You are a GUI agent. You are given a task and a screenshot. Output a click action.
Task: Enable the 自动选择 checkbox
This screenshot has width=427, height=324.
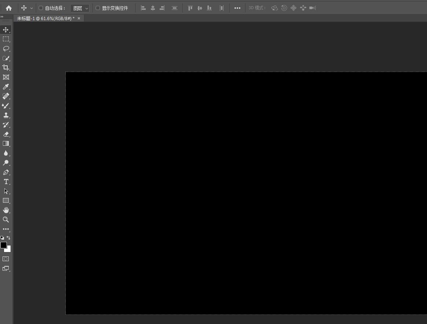click(41, 8)
